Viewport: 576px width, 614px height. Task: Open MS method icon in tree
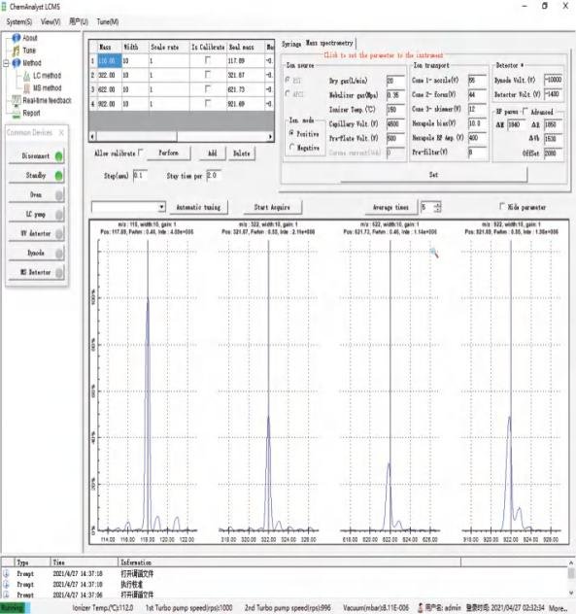point(26,88)
